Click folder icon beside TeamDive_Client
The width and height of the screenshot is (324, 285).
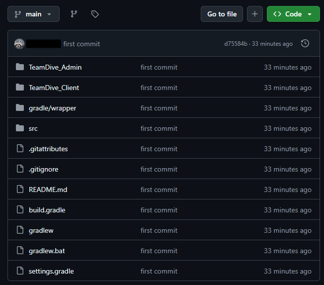point(20,87)
